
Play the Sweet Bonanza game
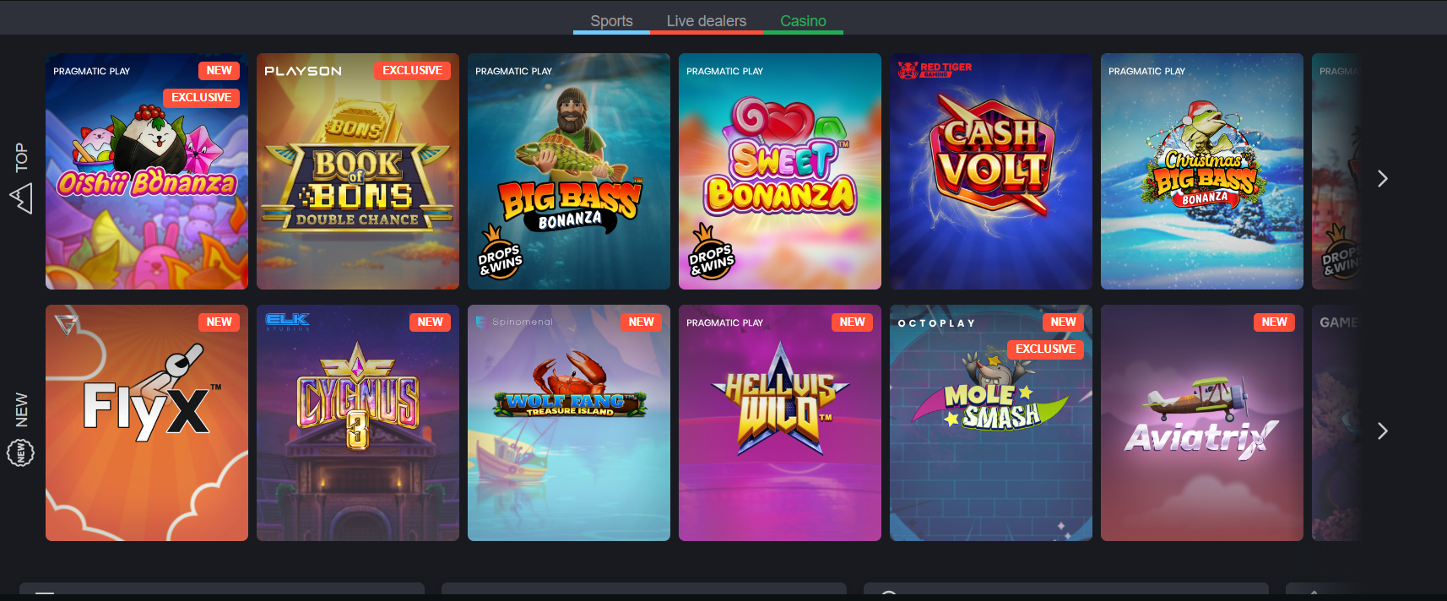pyautogui.click(x=780, y=171)
